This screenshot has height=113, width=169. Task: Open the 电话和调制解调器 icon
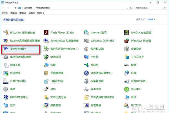click(x=6, y=57)
